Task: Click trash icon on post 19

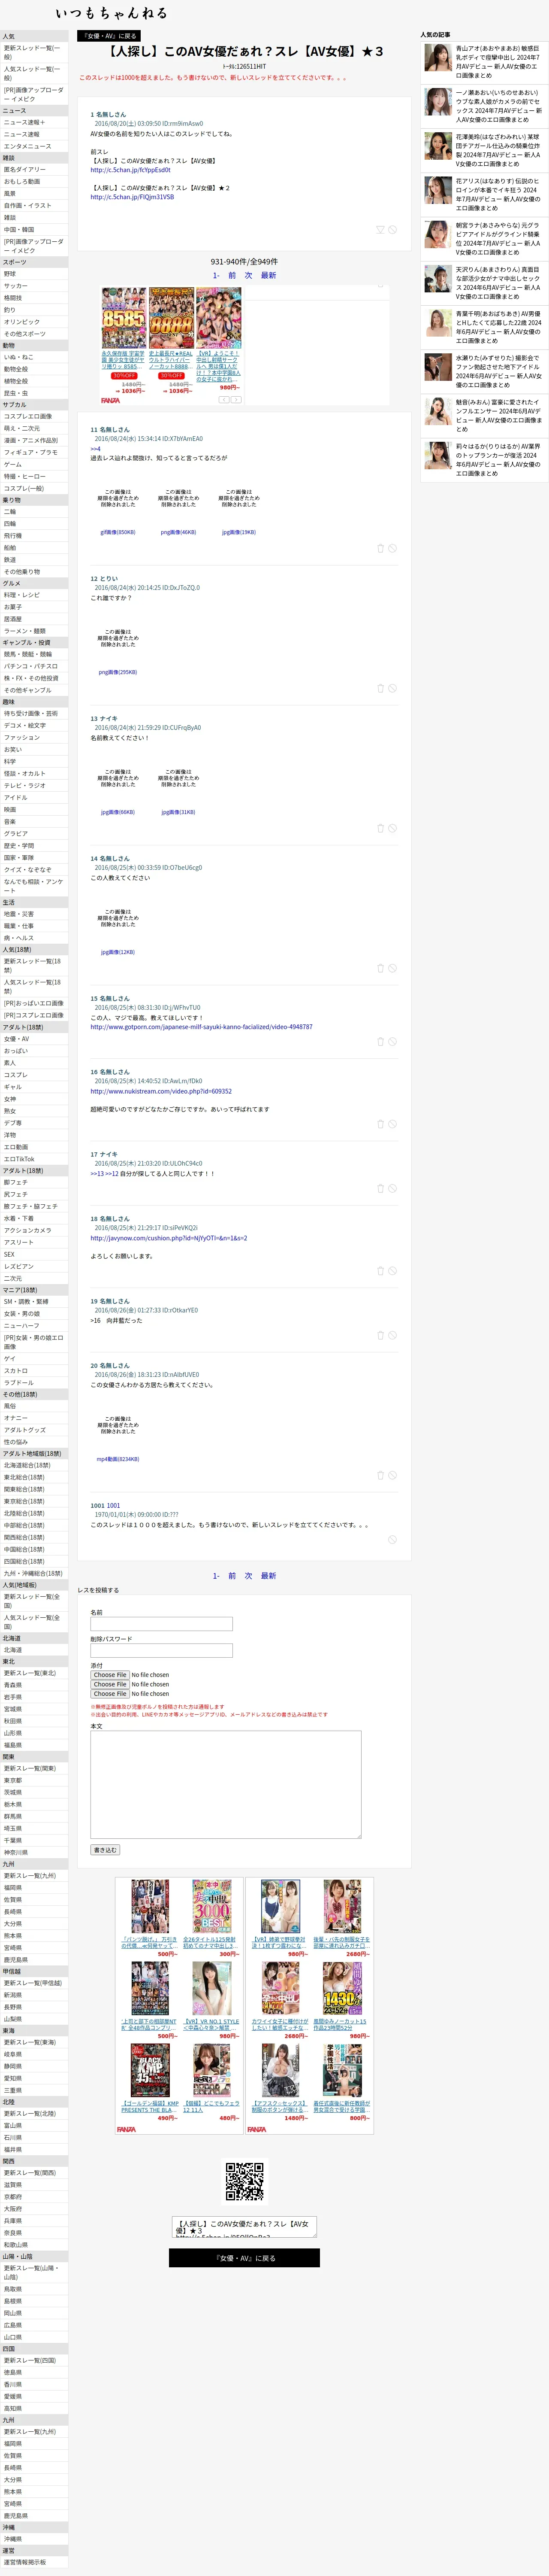Action: click(380, 1335)
